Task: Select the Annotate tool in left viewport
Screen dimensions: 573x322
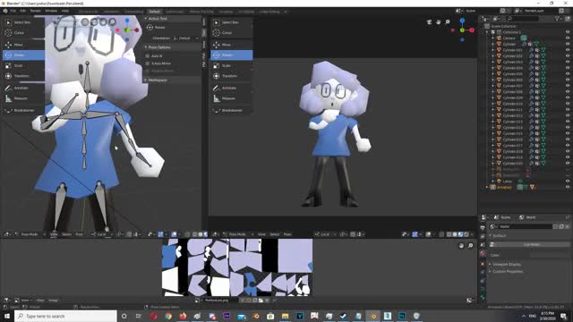Action: click(x=23, y=88)
